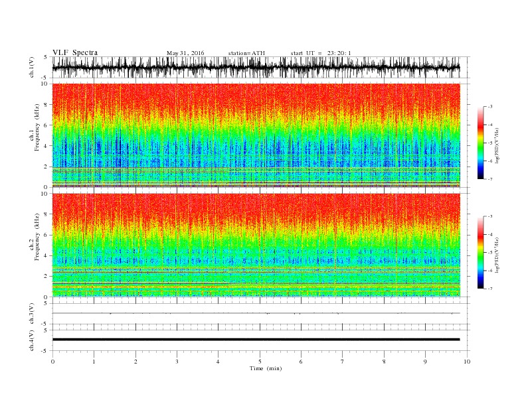
Task: Click the "ch.4(V)" axis label
Action: coord(32,340)
